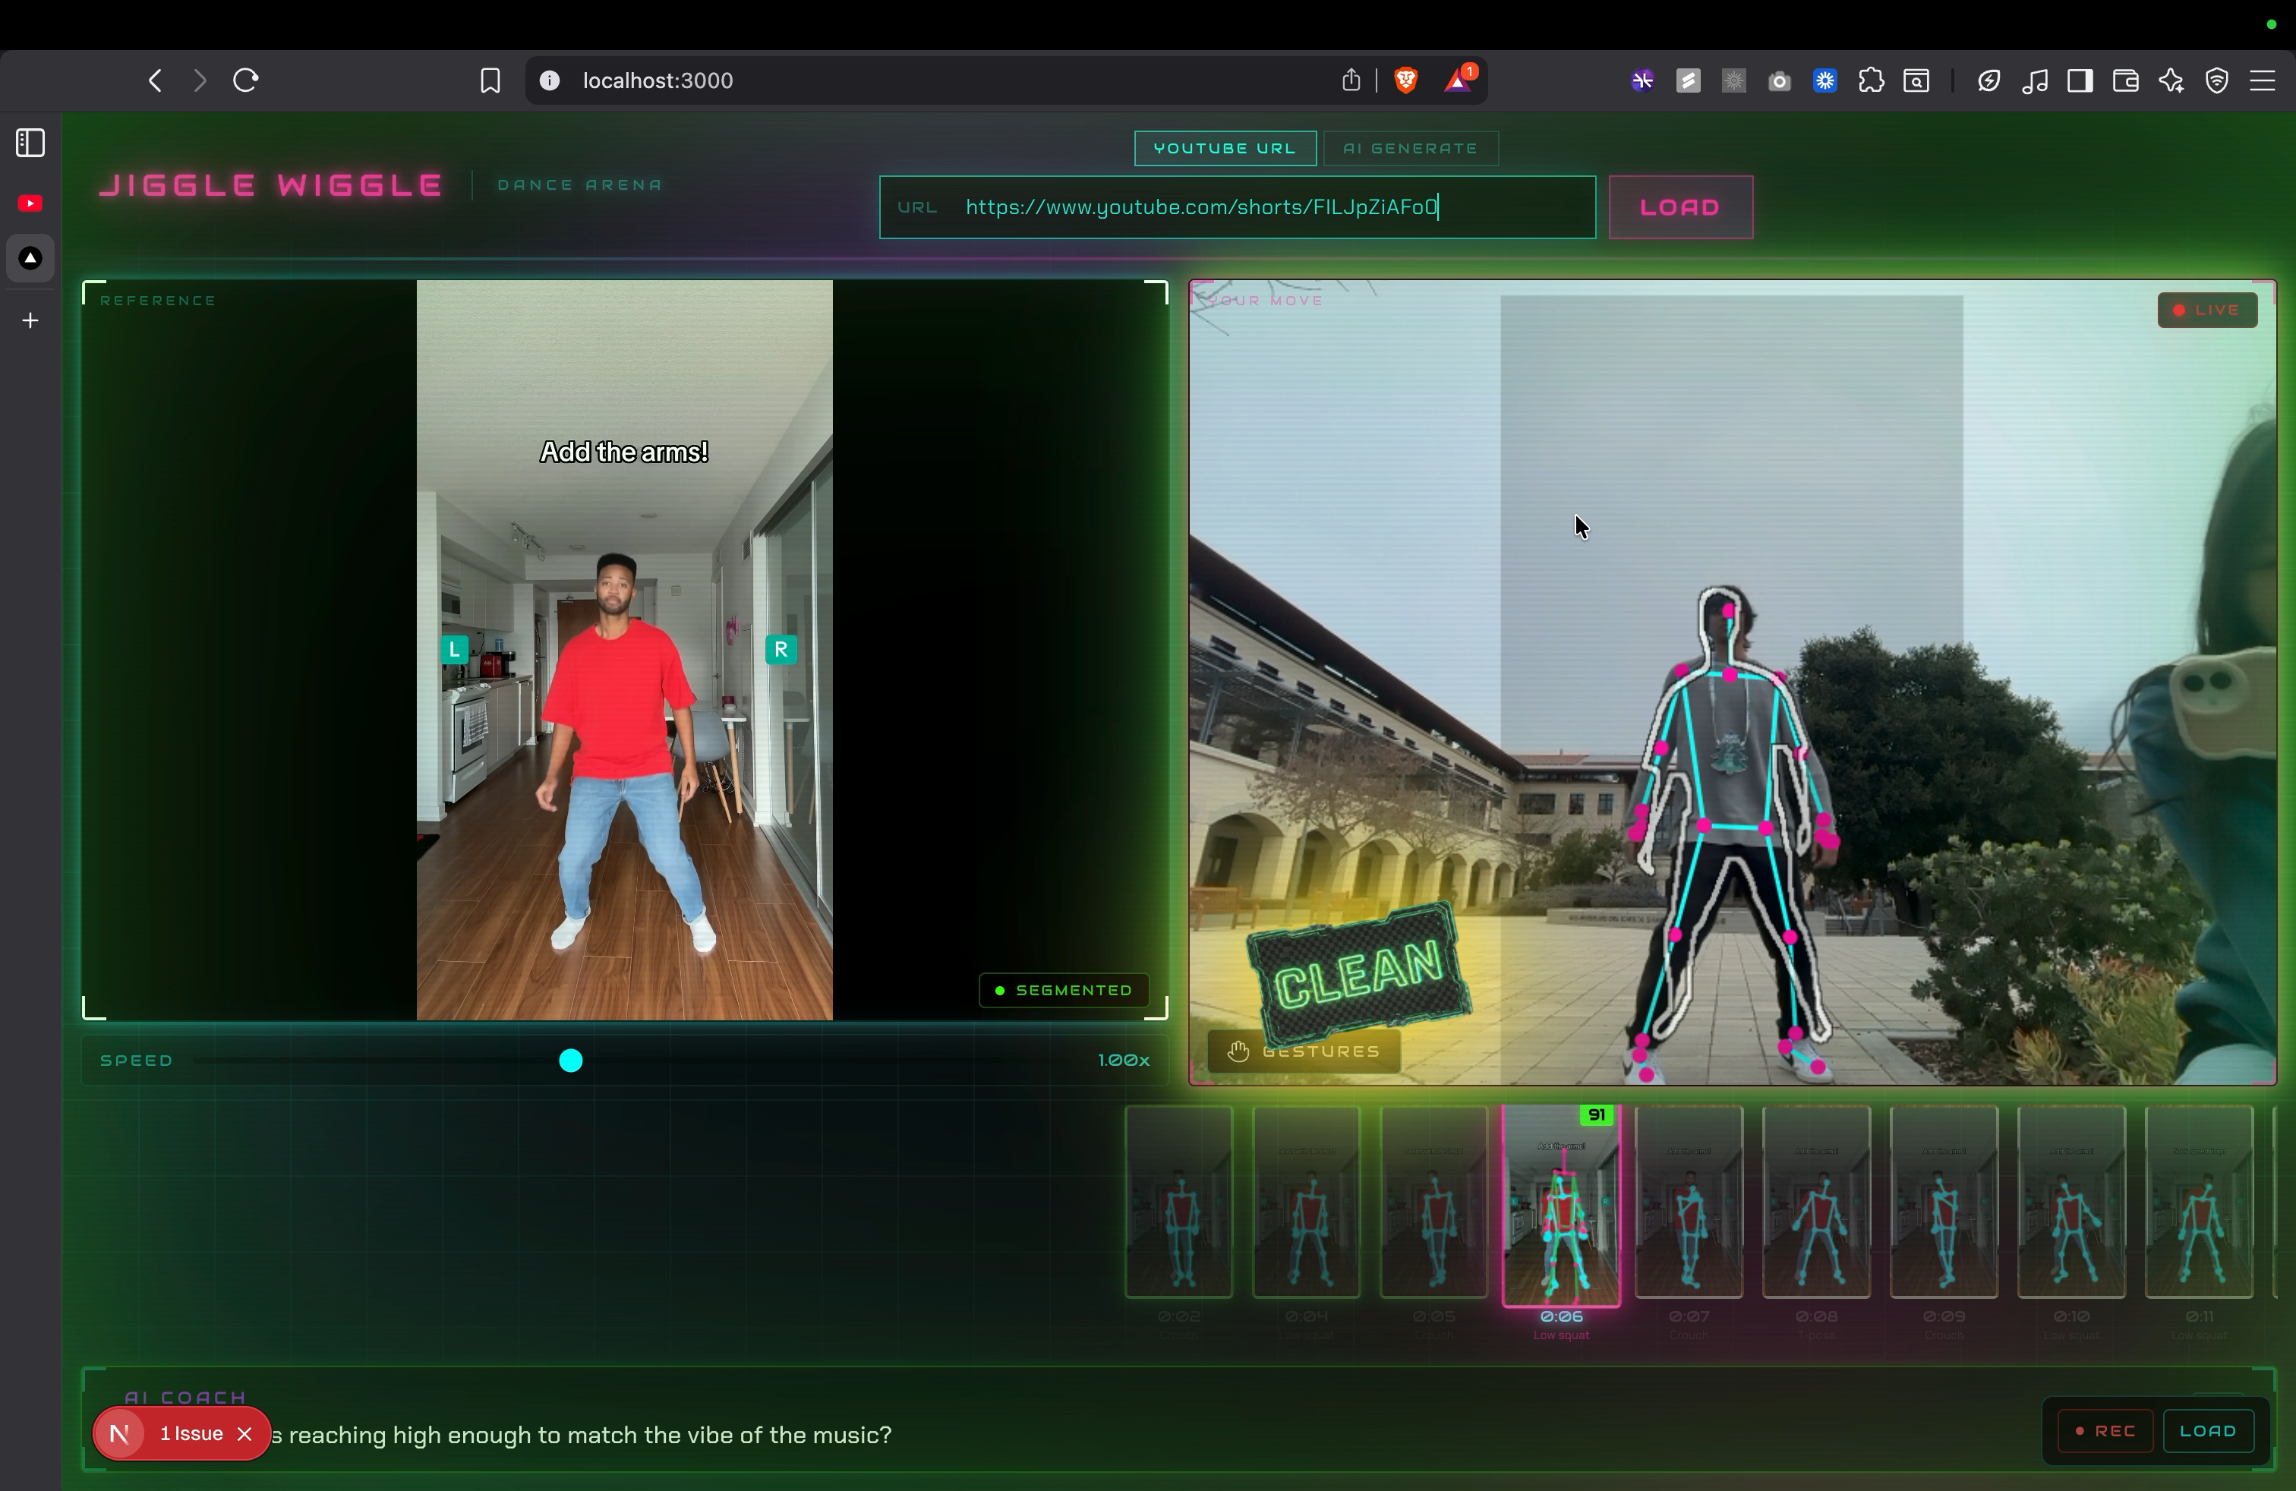Open the Extensions puzzle-piece icon
2296x1491 pixels.
pos(1871,81)
